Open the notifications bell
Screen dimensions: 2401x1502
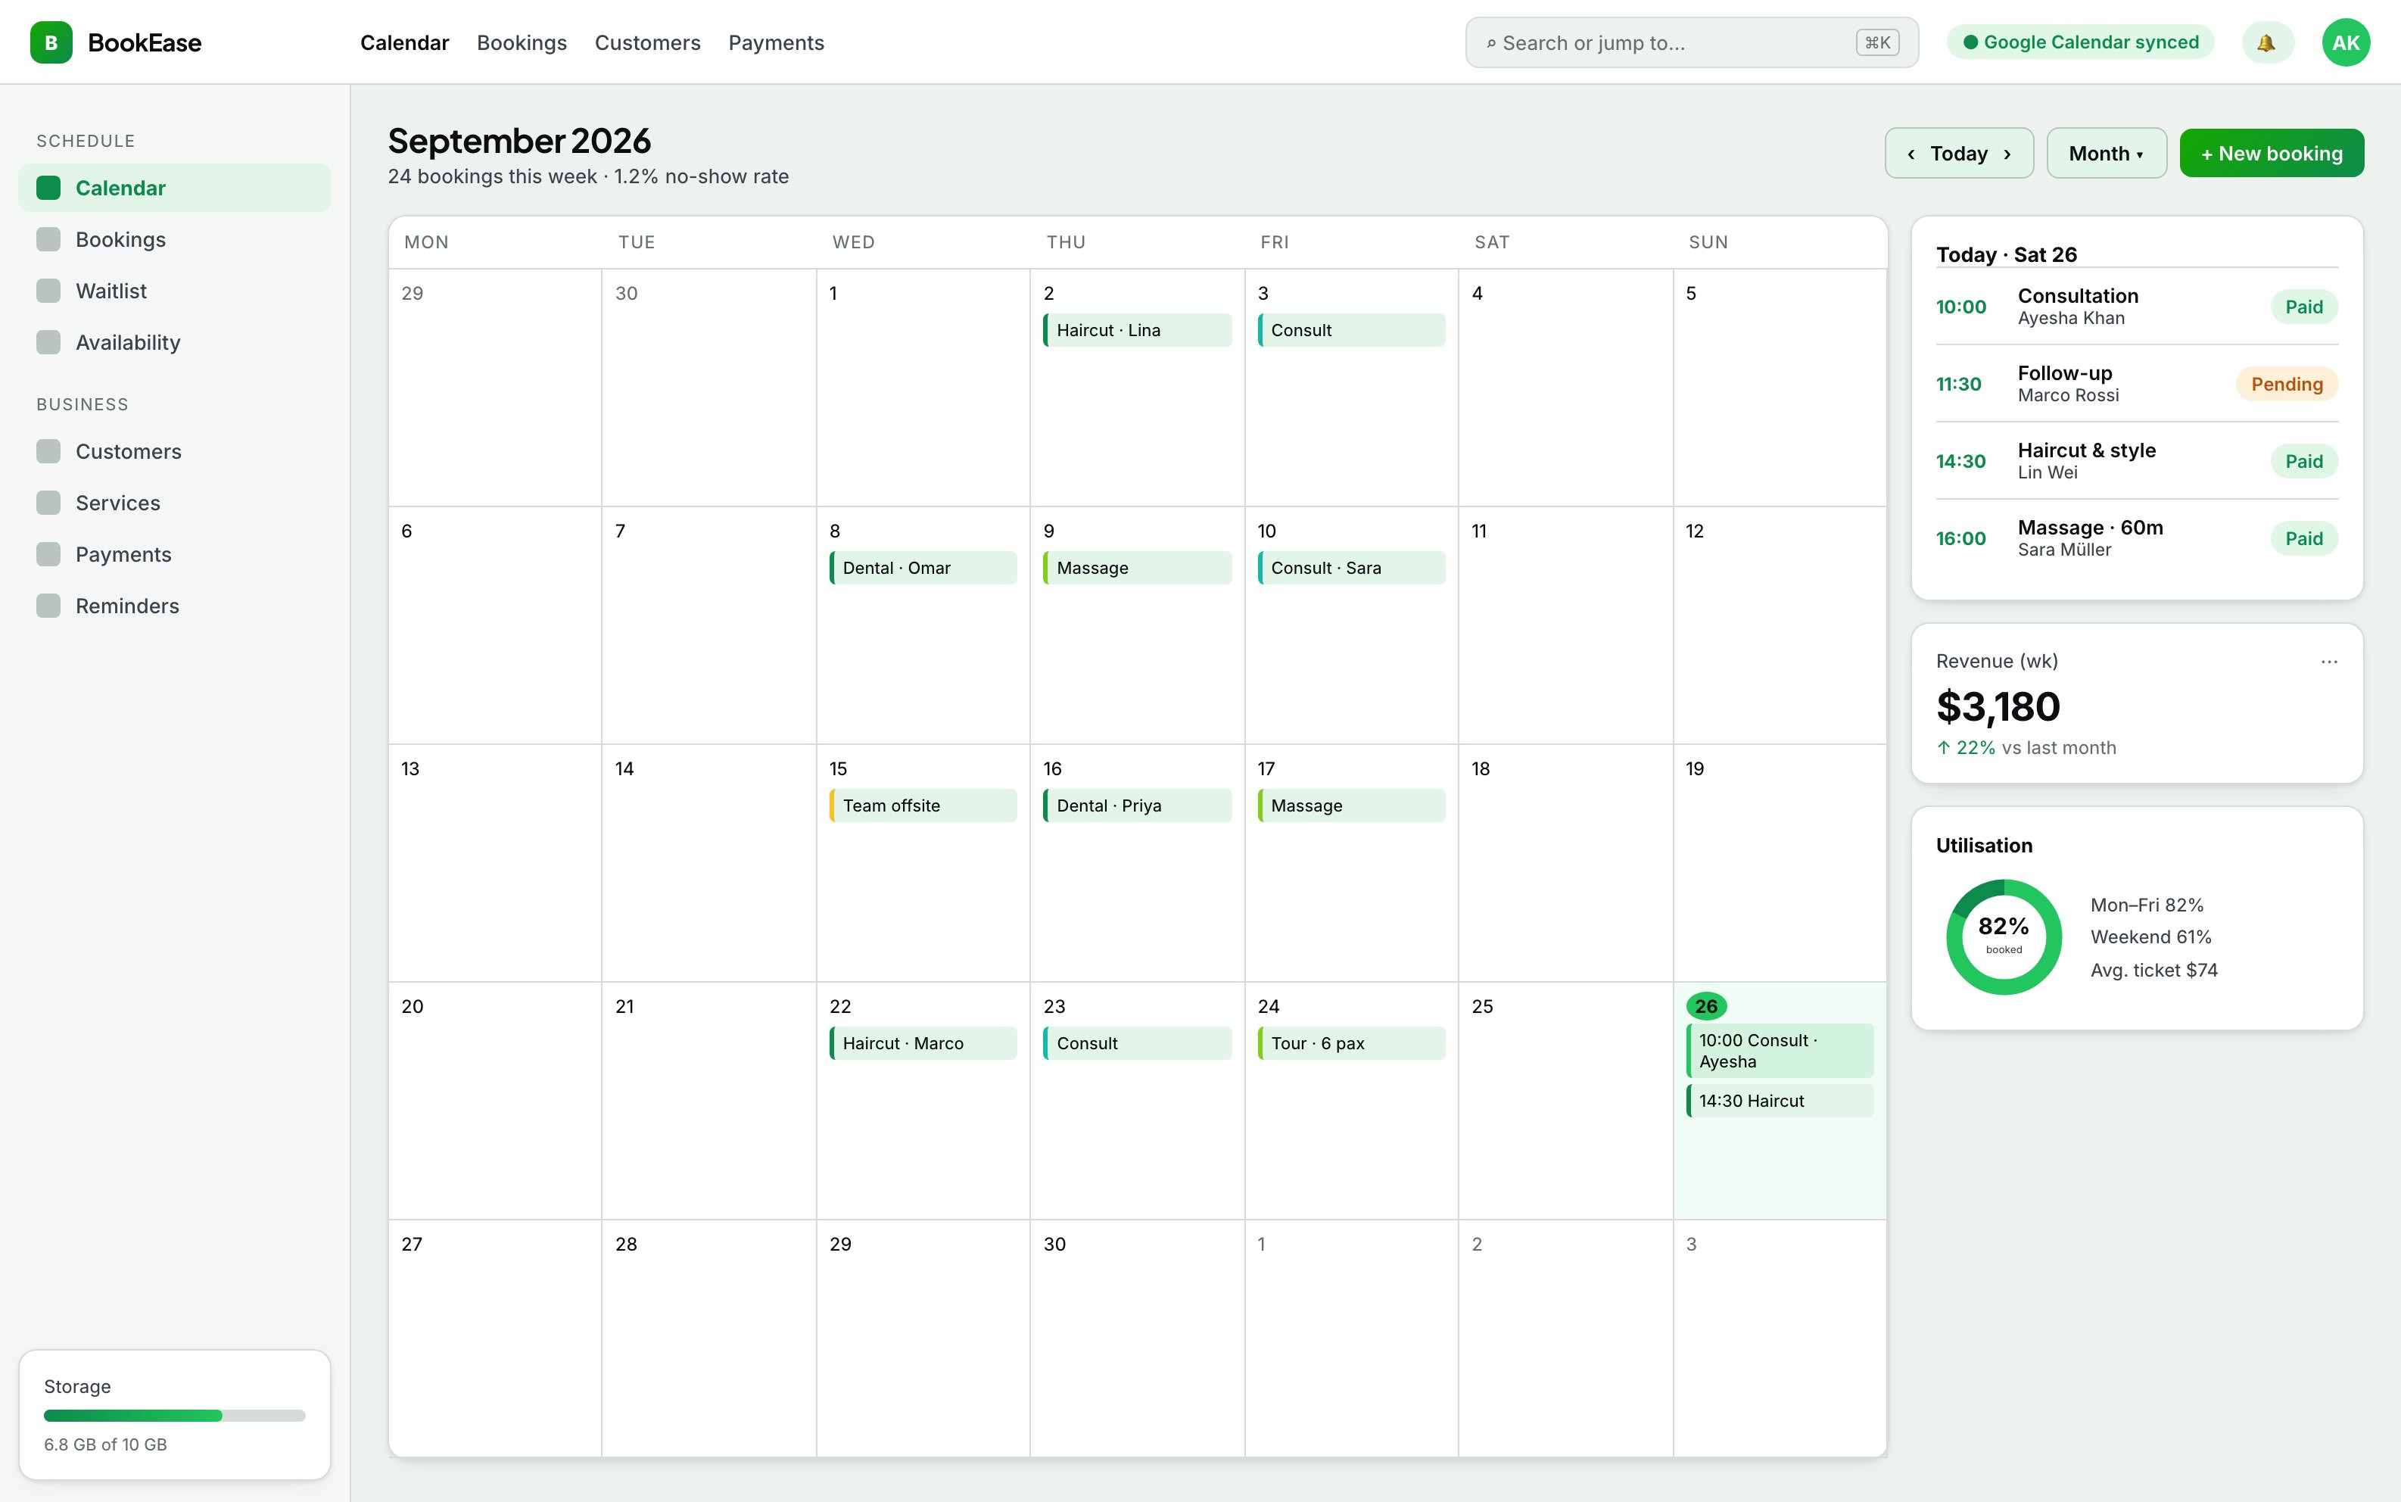coord(2267,42)
